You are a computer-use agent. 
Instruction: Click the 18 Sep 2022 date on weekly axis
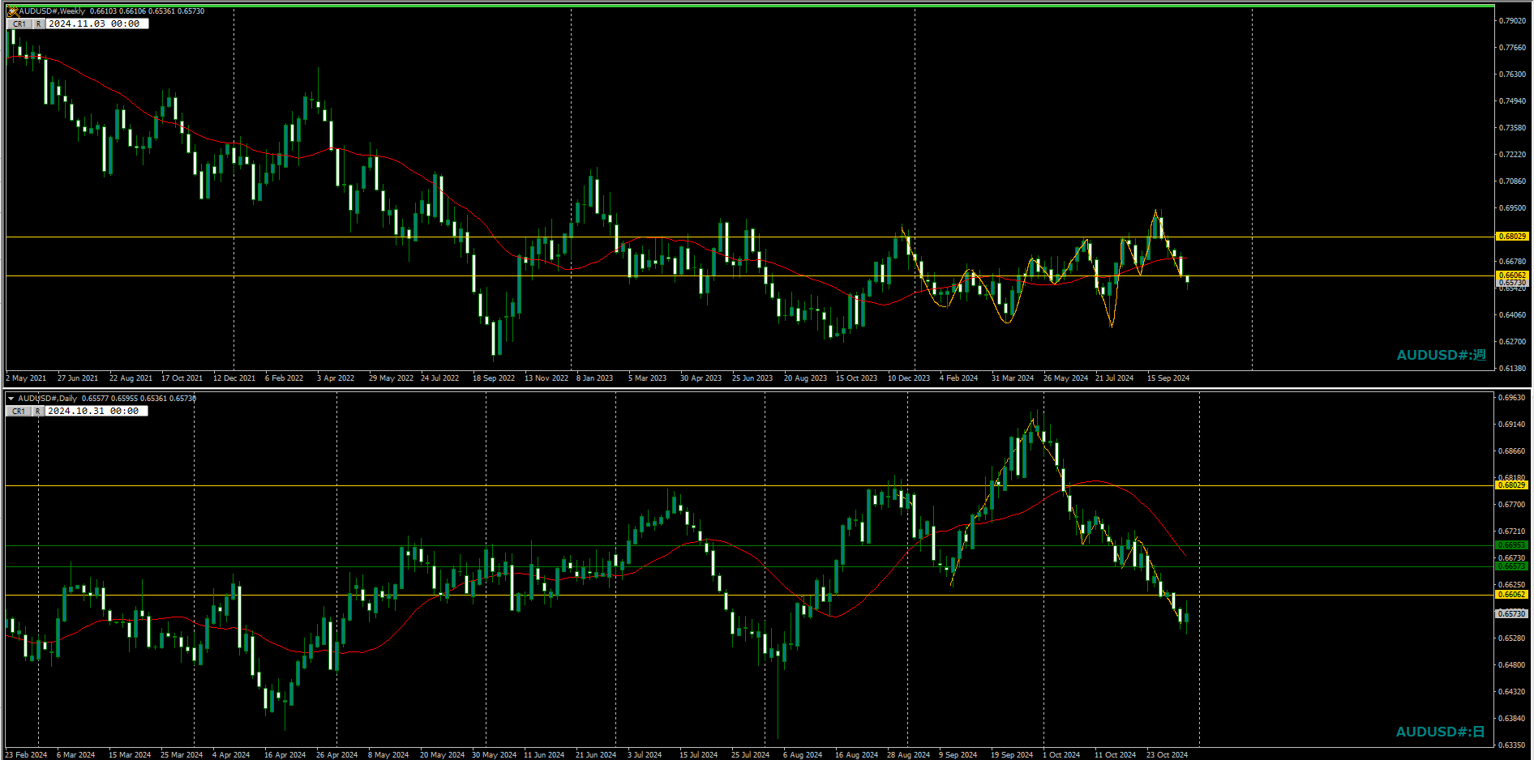coord(494,378)
